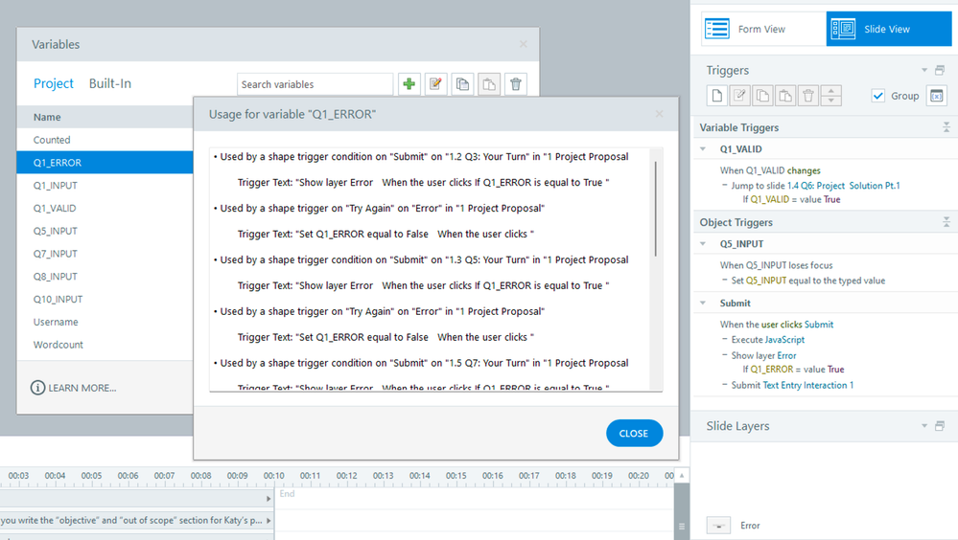Close the Variables dialog with X
The image size is (958, 540).
click(x=523, y=44)
